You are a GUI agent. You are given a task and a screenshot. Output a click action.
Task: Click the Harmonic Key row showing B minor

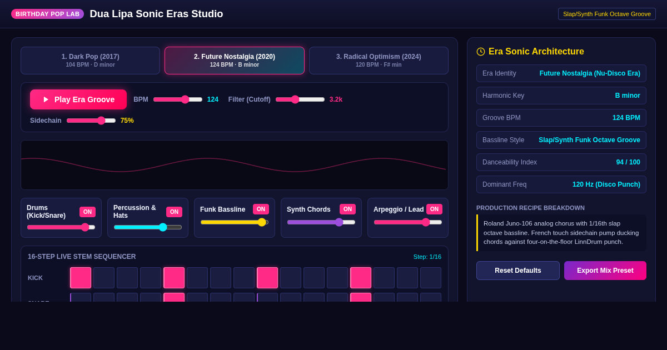pos(561,96)
